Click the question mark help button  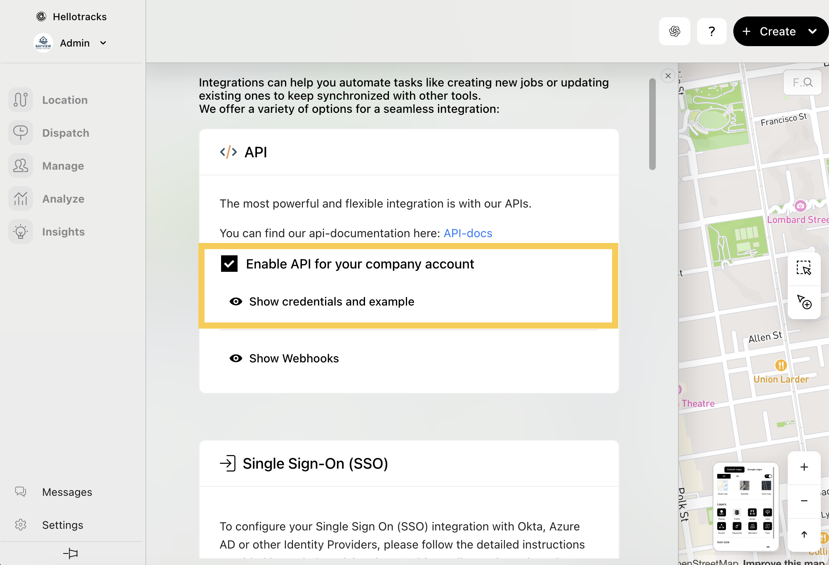click(x=711, y=31)
